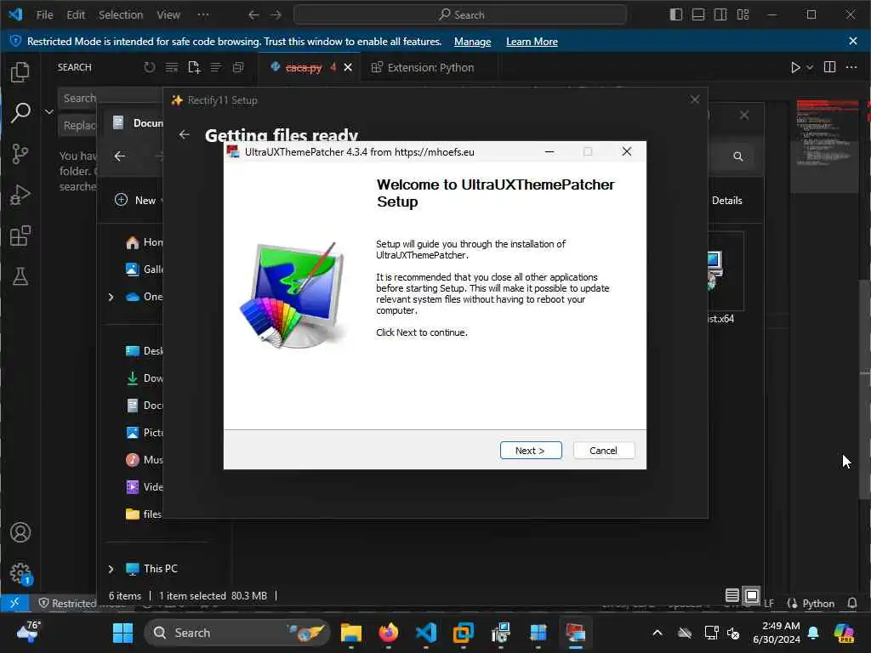Open the File menu
Screen dimensions: 871x653
pos(44,15)
